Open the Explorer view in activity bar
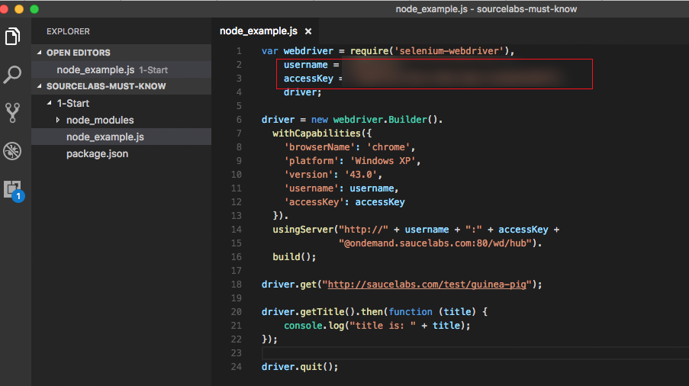 [x=12, y=36]
